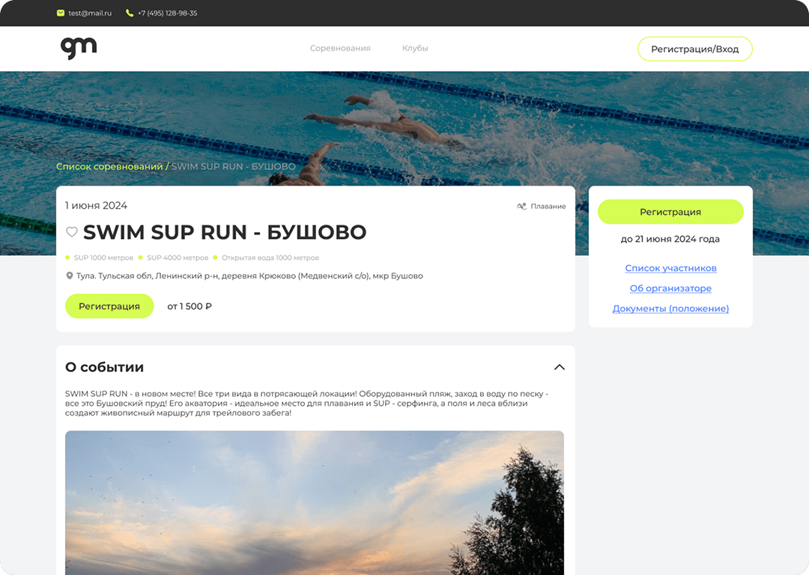Select the SUP 1000 метров tag

pyautogui.click(x=103, y=258)
